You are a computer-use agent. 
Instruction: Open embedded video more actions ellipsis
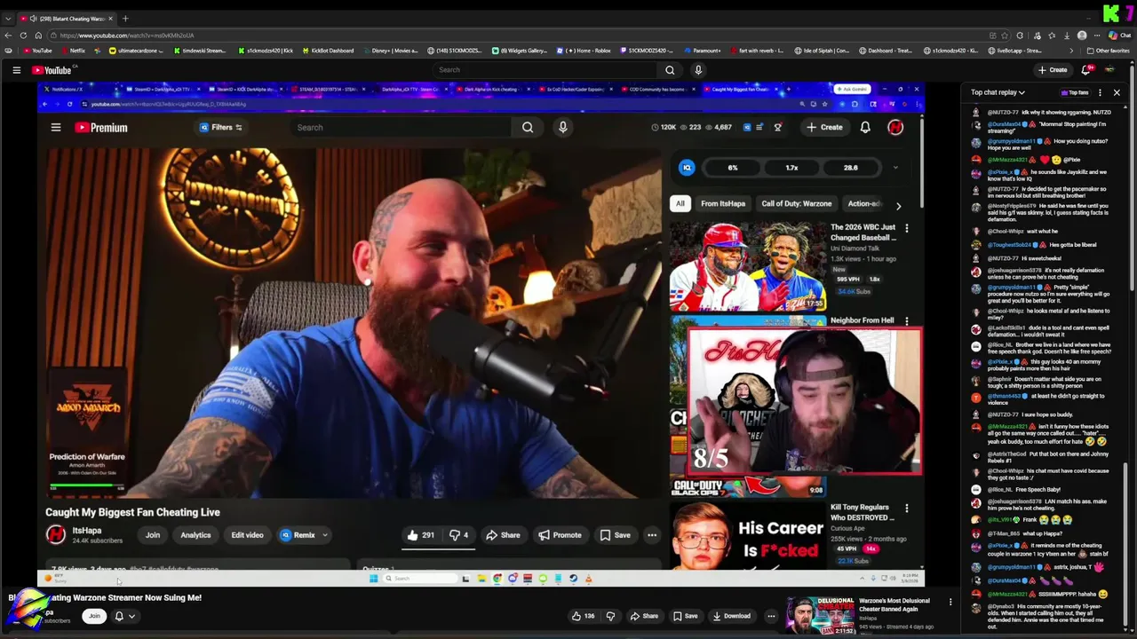(x=652, y=535)
